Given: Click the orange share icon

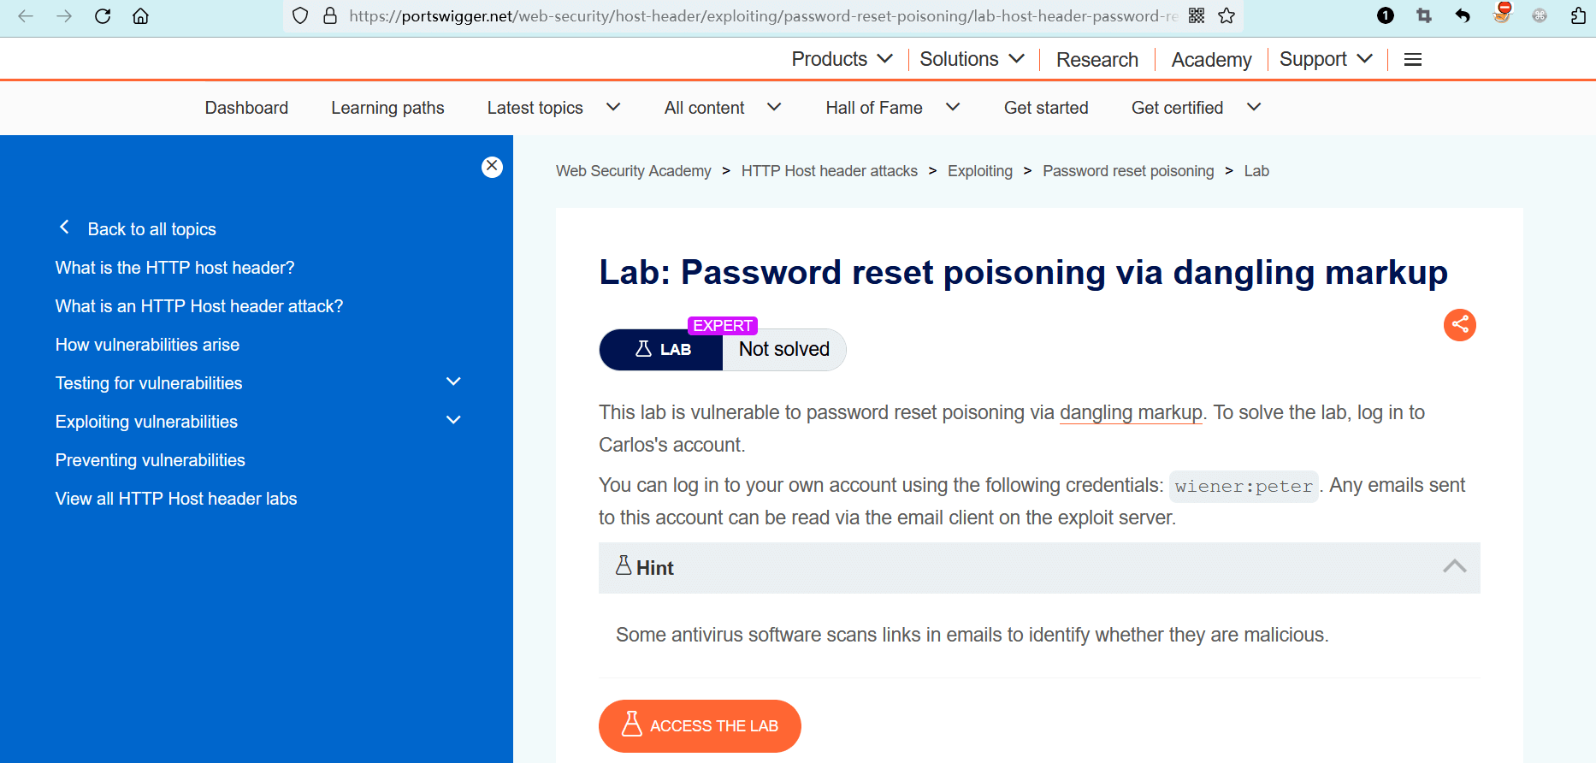Looking at the screenshot, I should [x=1459, y=325].
